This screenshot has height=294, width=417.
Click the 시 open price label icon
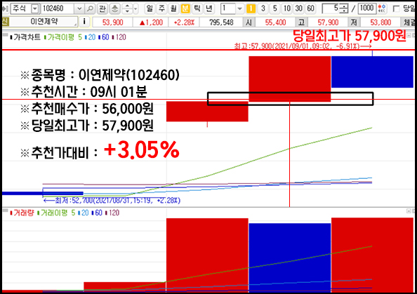coord(249,22)
